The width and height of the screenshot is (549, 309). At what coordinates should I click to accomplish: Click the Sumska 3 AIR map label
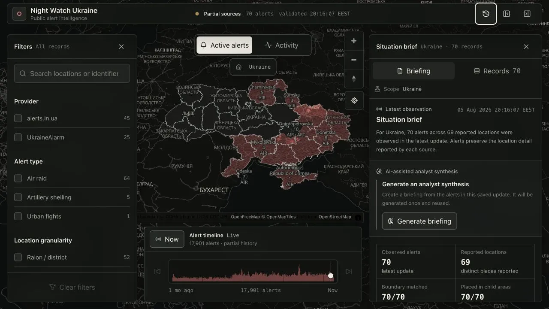coord(292,100)
